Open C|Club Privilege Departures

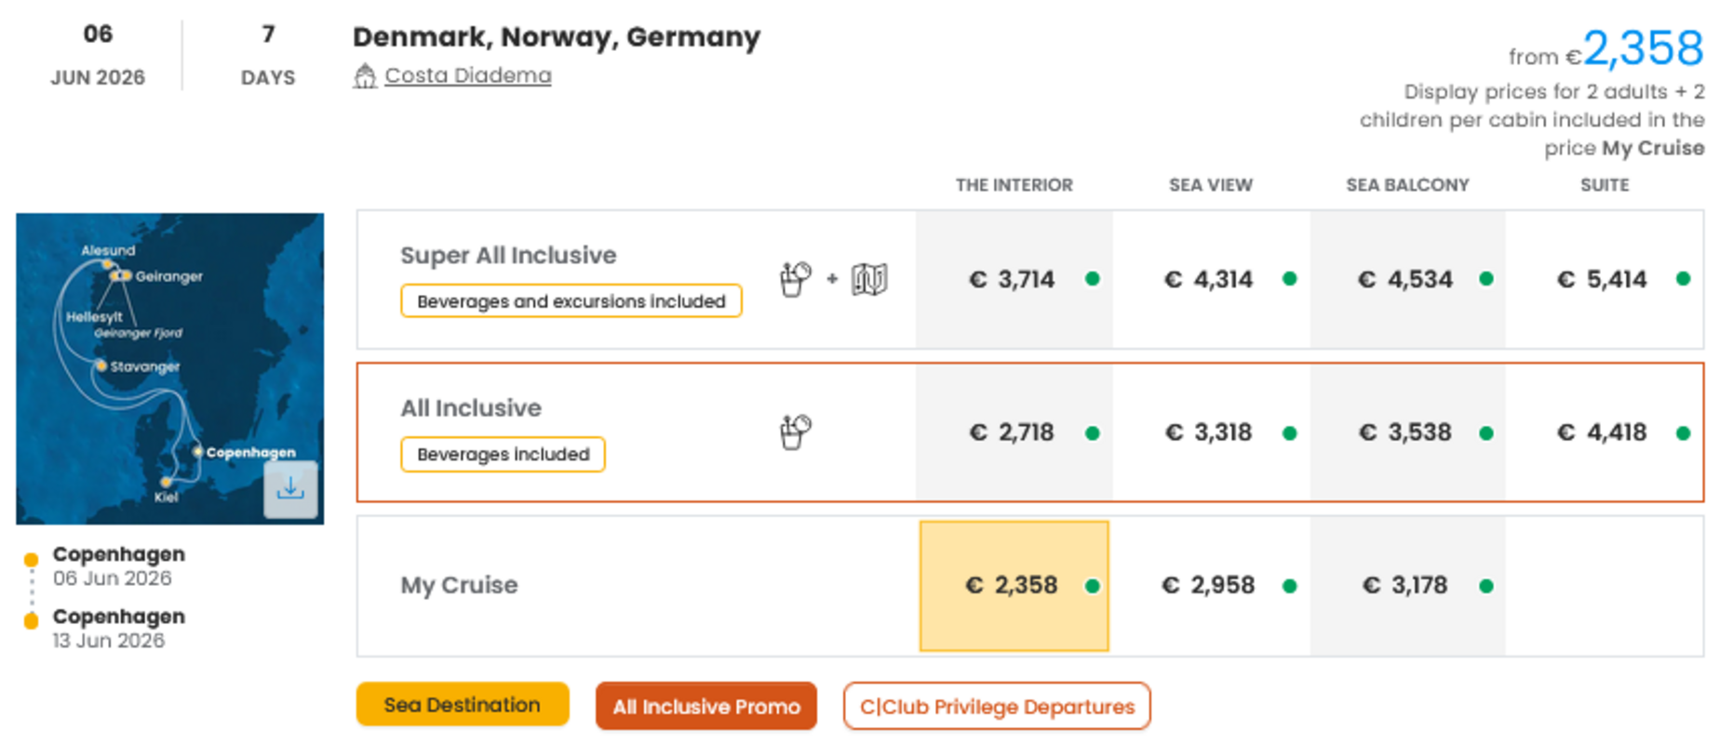(x=997, y=707)
